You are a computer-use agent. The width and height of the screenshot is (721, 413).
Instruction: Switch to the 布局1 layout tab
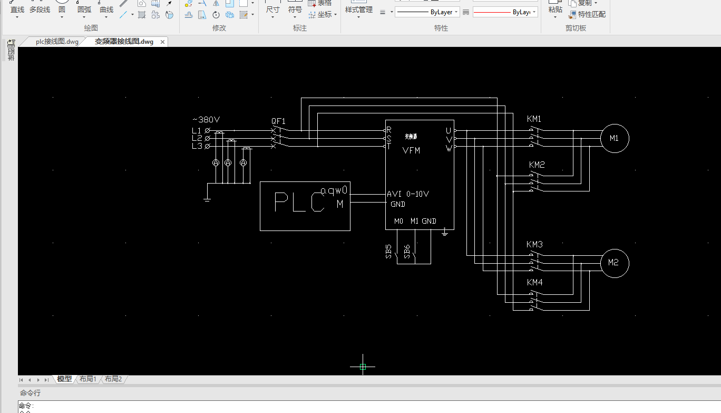(x=87, y=379)
